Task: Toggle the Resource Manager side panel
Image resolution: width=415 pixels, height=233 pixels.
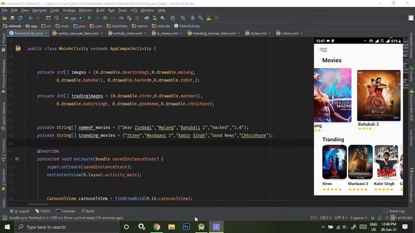Action: tap(4, 76)
